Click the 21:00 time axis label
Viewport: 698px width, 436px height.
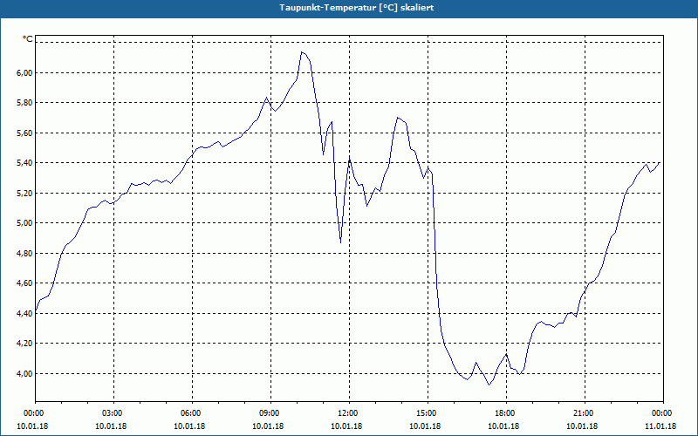pos(585,413)
